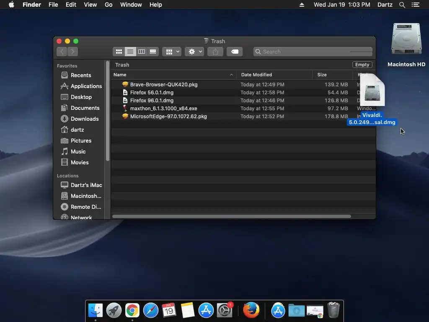
Task: Open Notification Center from menu bar
Action: 416,5
